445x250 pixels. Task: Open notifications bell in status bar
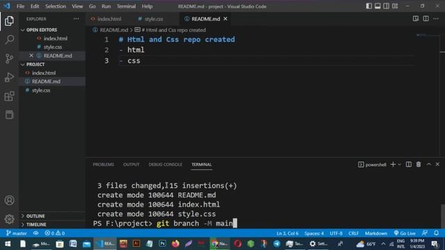coord(436,233)
